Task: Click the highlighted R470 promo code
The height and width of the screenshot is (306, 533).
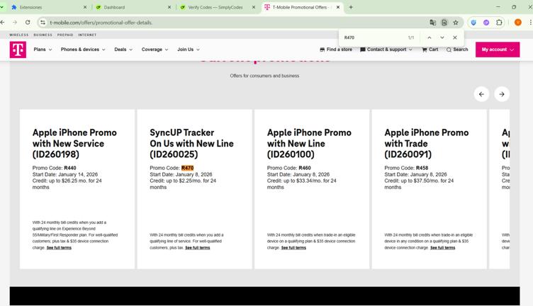Action: pyautogui.click(x=187, y=168)
